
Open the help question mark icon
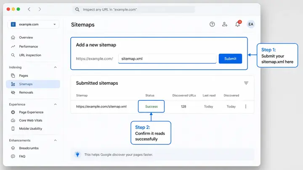click(212, 24)
